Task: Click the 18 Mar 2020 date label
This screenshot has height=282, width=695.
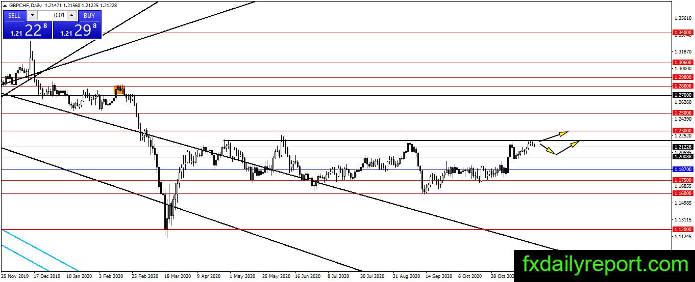Action: 176,277
